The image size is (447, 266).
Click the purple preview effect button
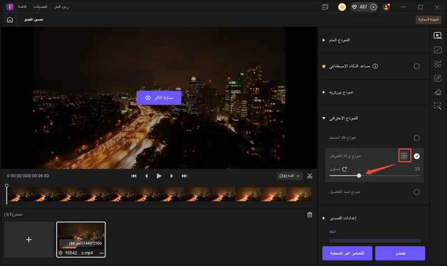[x=159, y=98]
